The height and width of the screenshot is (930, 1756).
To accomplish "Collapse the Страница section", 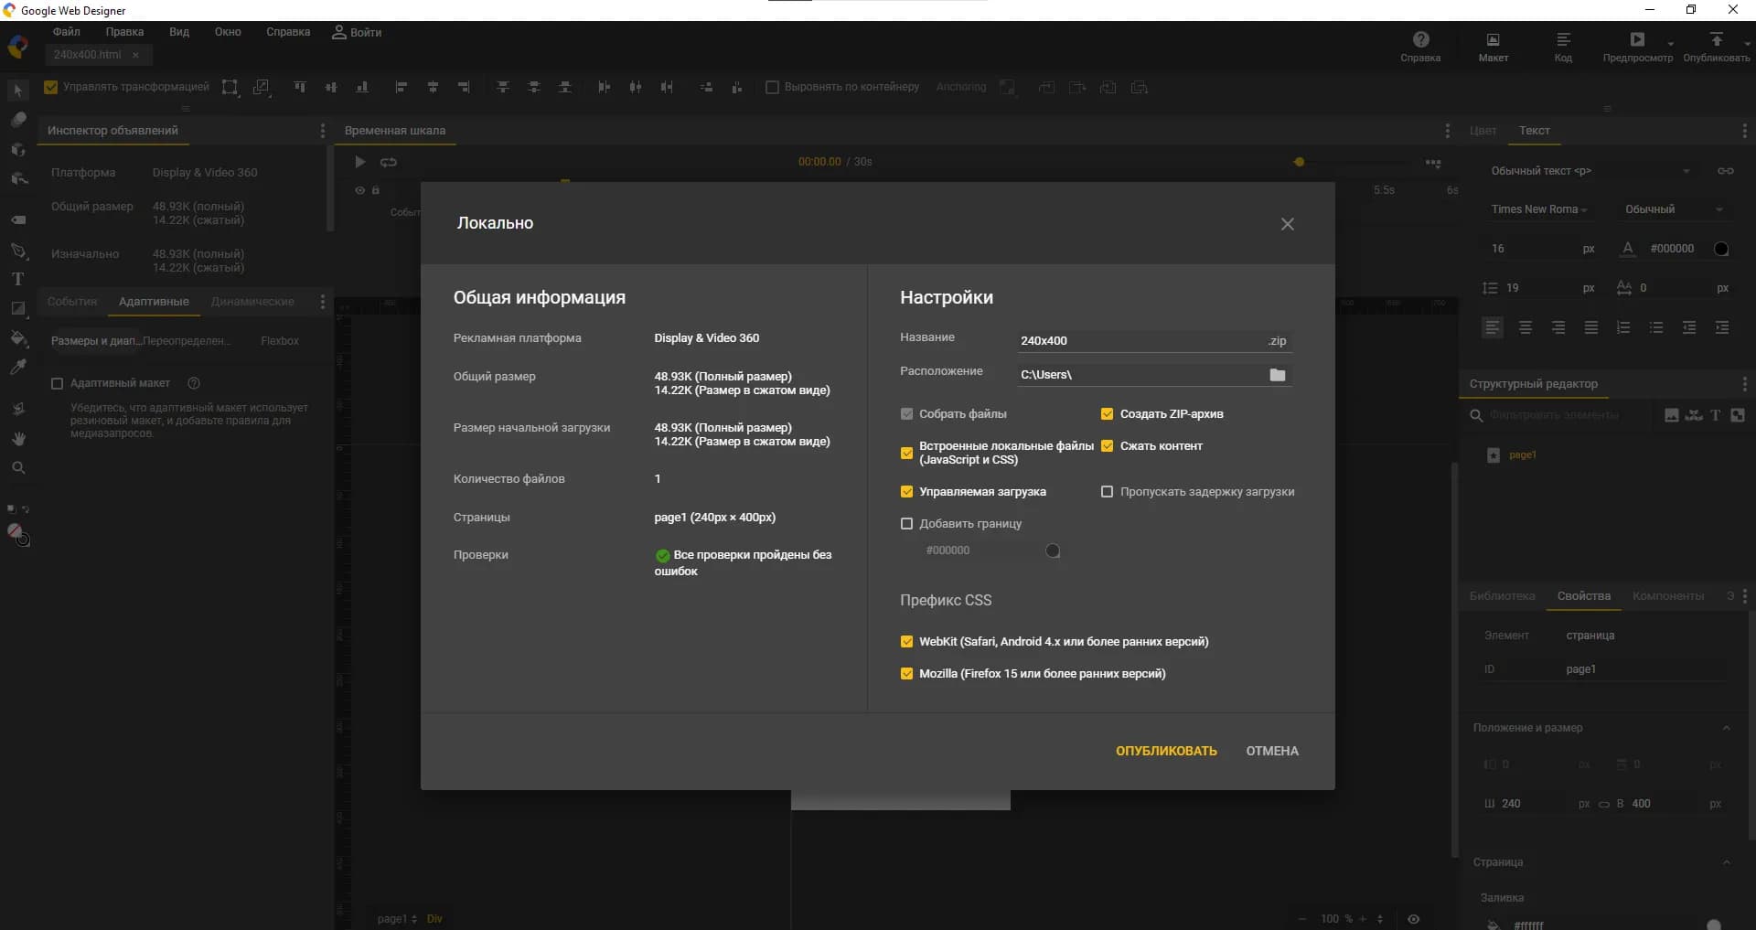I will 1726,862.
